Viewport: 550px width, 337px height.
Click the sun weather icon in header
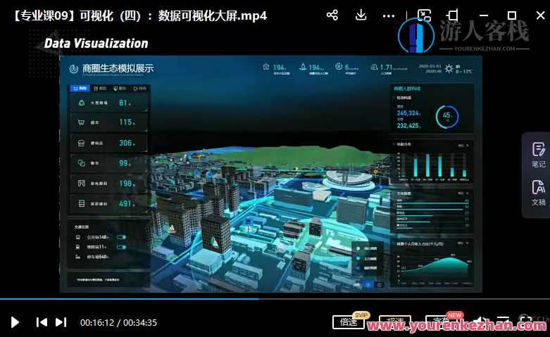click(x=449, y=68)
